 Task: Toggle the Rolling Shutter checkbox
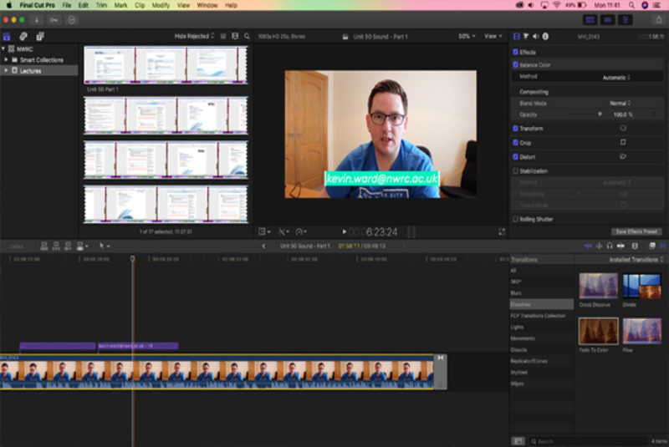(x=515, y=219)
